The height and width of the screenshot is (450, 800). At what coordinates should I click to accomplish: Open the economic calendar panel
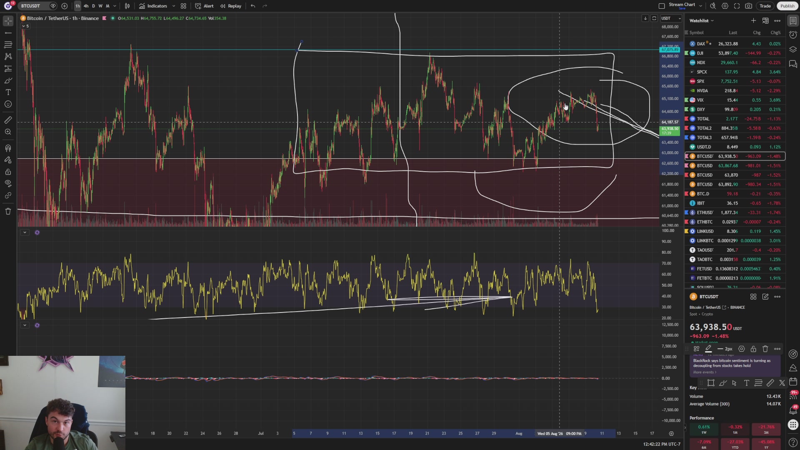tap(793, 382)
